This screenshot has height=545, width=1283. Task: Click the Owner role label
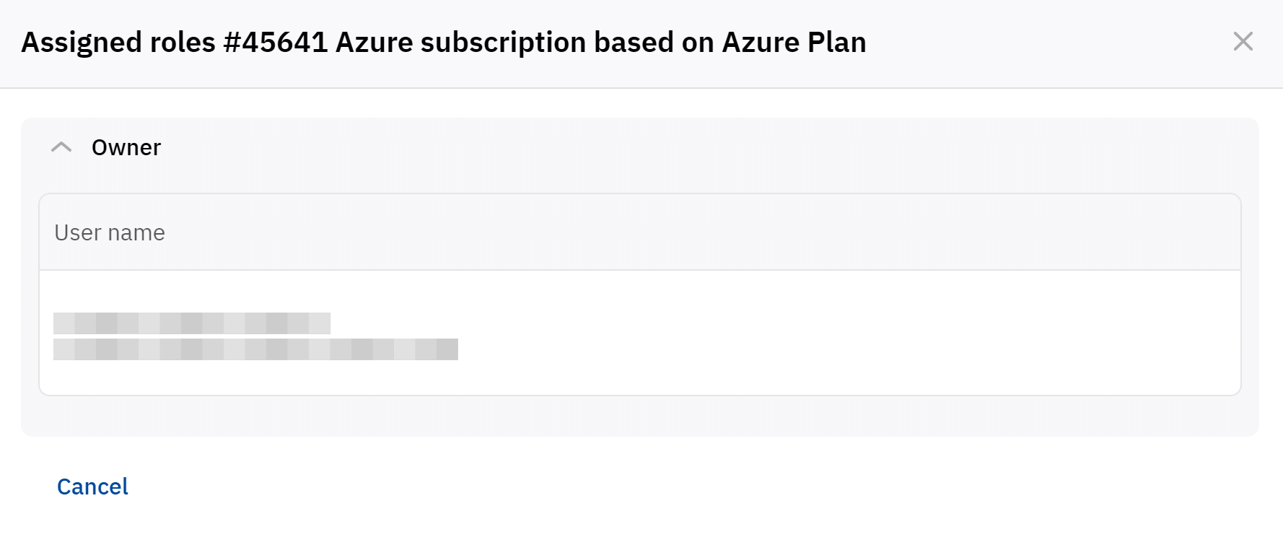click(x=126, y=147)
